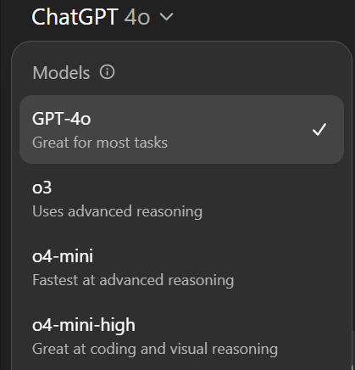
Task: Click the o4-mini-high title text
Action: coord(84,325)
